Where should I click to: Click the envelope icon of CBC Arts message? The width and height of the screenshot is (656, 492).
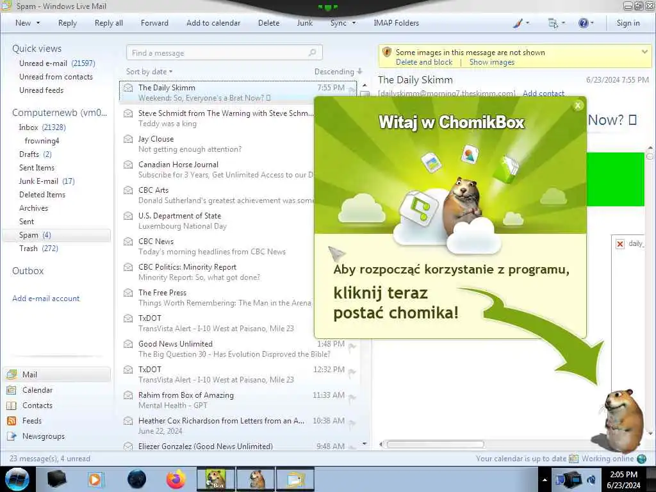(128, 190)
